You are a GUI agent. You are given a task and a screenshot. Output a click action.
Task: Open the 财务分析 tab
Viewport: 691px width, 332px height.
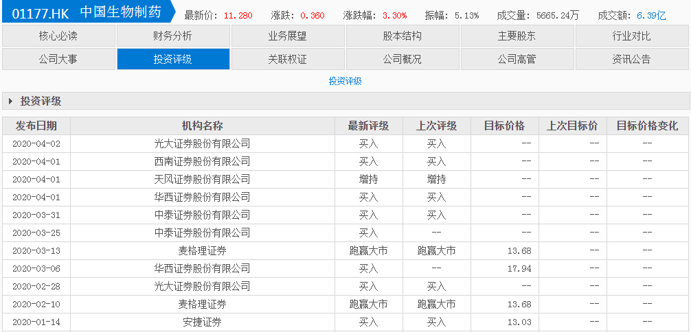click(173, 36)
